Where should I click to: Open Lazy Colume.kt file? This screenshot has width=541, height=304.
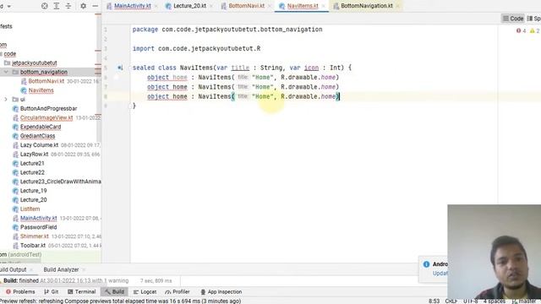(x=40, y=145)
